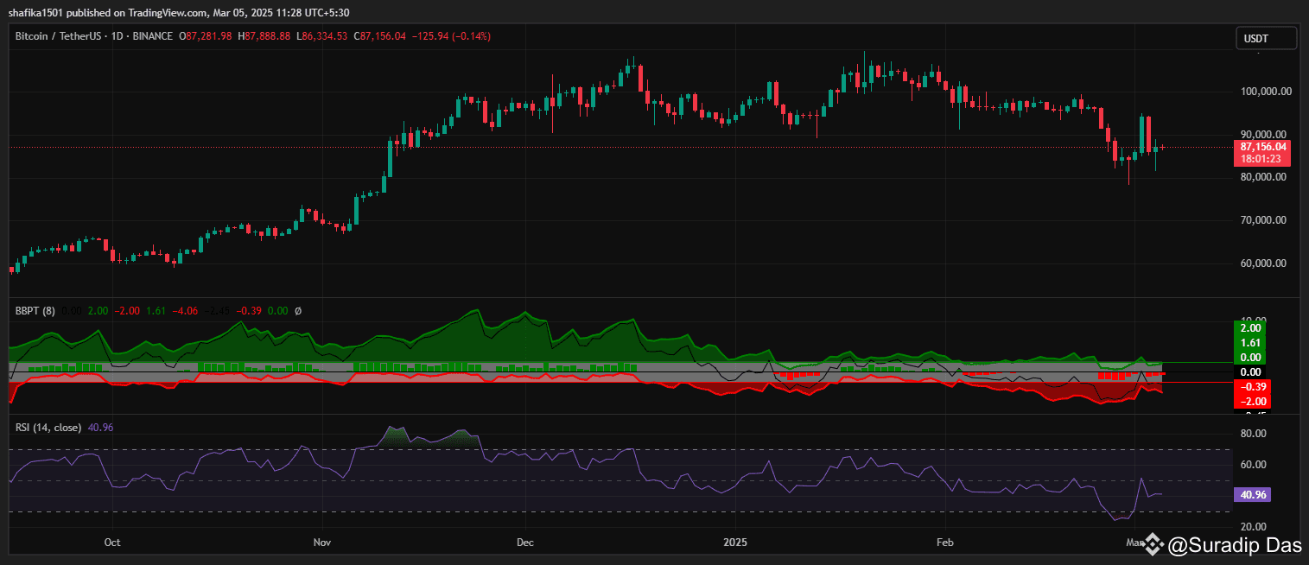Screen dimensions: 1309x565
Task: Click the 20.00 RSI axis label
Action: [x=1254, y=527]
